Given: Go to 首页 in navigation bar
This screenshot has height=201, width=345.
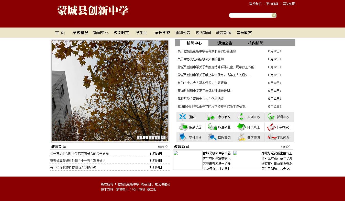Looking at the screenshot, I should [x=60, y=33].
